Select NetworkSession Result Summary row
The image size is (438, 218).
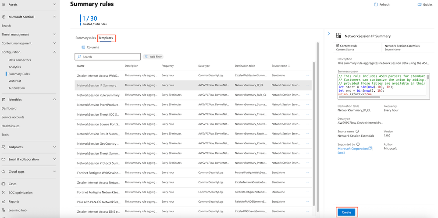click(193, 134)
